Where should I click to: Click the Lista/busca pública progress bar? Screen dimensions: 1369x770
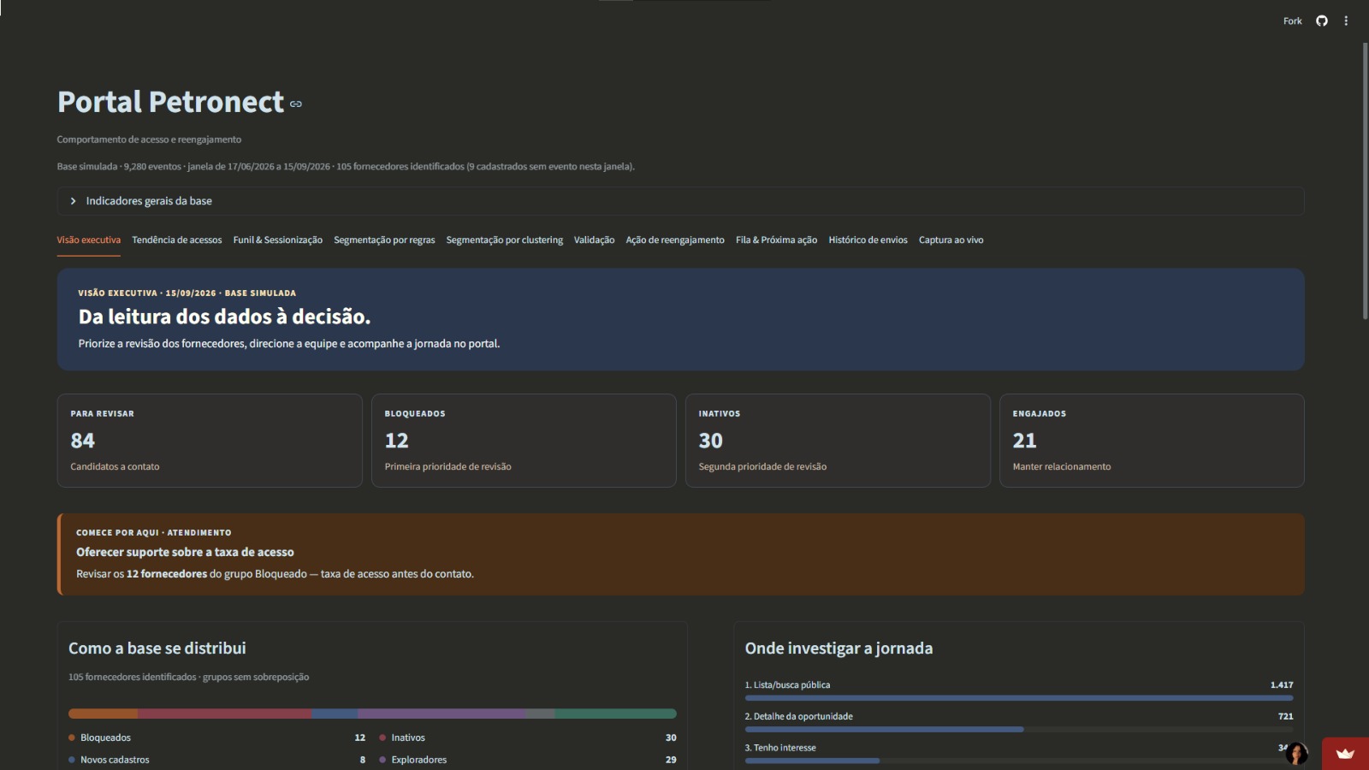1019,698
